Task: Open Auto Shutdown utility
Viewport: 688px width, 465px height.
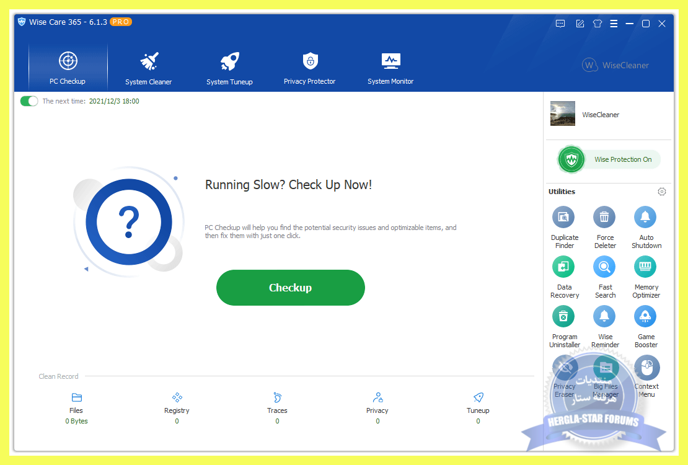Action: (x=646, y=227)
